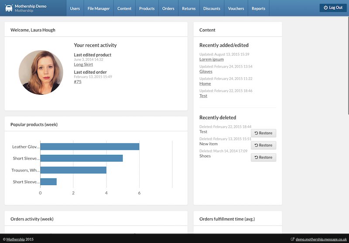Click the 'Leather Glov...' chart label
This screenshot has height=243, width=349.
tap(26, 147)
